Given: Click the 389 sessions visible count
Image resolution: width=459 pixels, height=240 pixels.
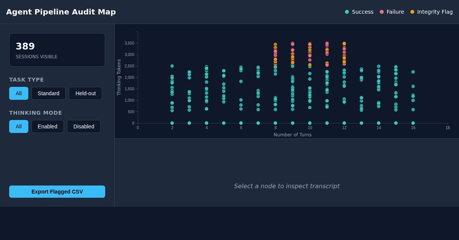Looking at the screenshot, I should (25, 46).
